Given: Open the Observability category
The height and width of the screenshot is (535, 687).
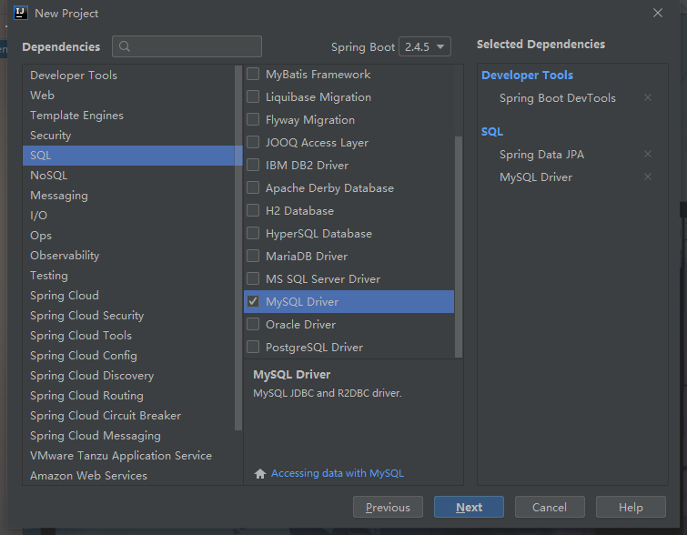Looking at the screenshot, I should click(129, 256).
